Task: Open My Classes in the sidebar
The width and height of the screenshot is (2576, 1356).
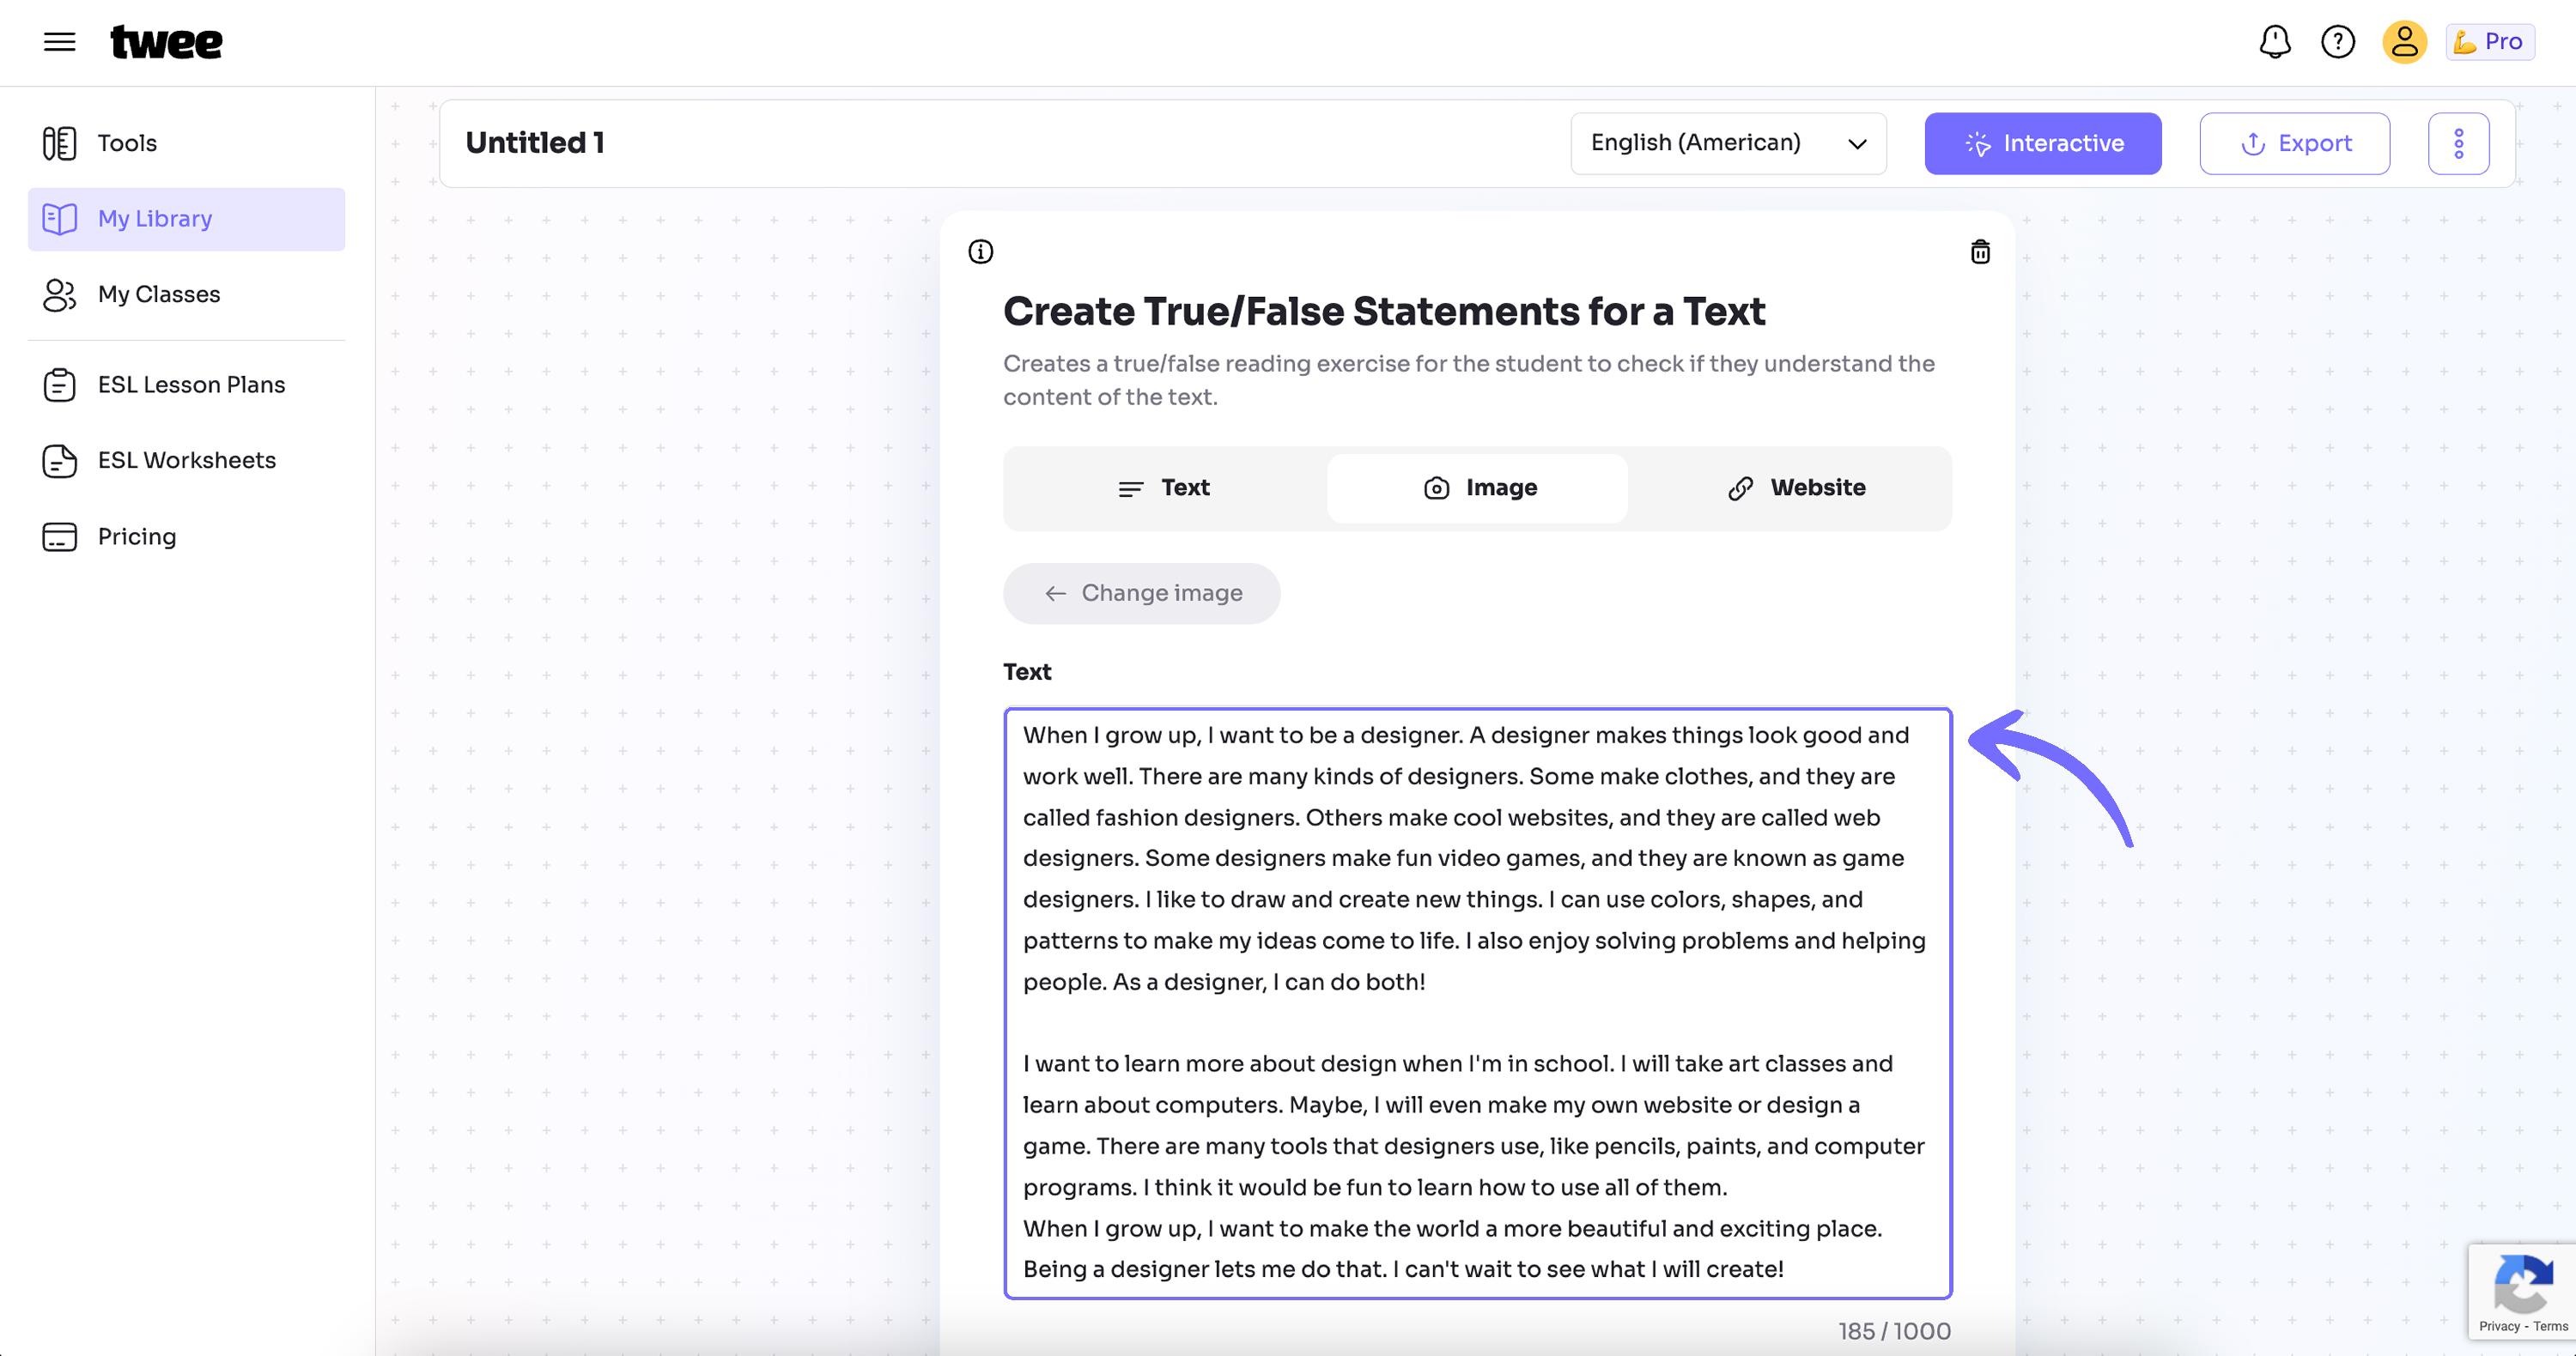Action: pos(186,294)
